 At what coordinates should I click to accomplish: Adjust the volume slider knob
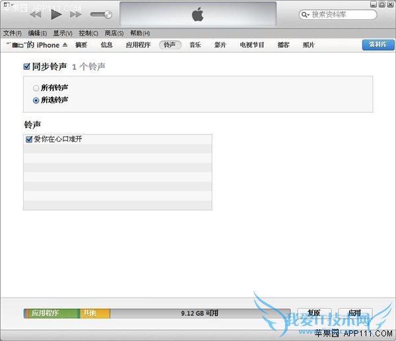tap(107, 15)
